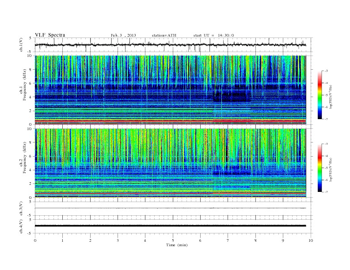The image size is (350, 270).
Task: Click the ch.1 spectrogram "2" kHz tick label
Action: [x=30, y=111]
